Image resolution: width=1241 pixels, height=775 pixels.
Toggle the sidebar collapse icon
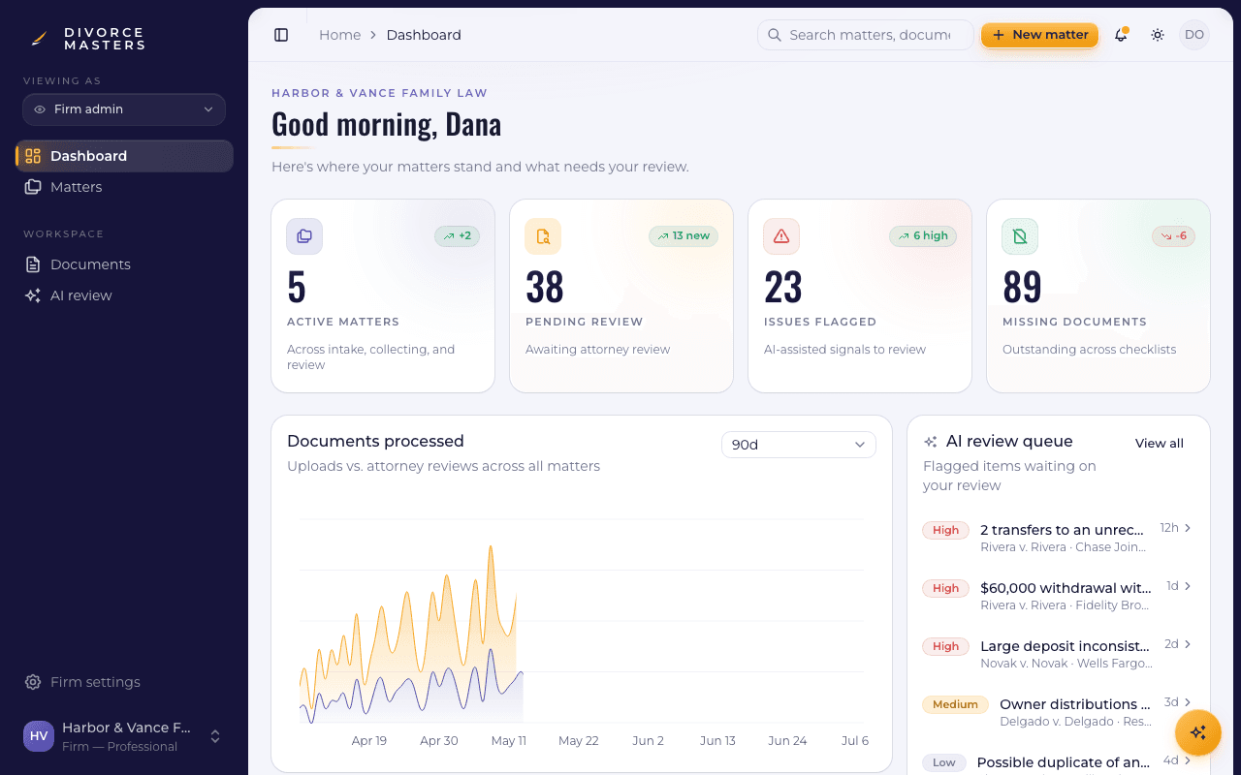point(281,35)
